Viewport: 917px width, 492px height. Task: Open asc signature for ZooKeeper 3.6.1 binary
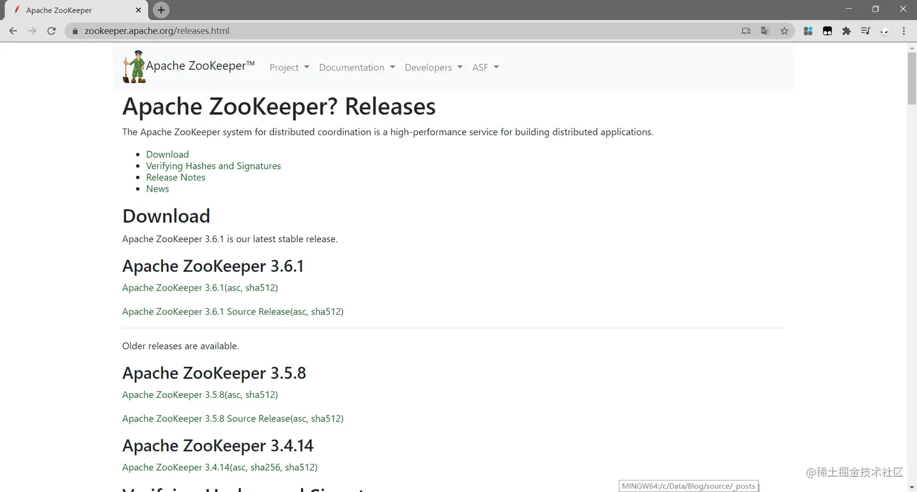click(234, 288)
